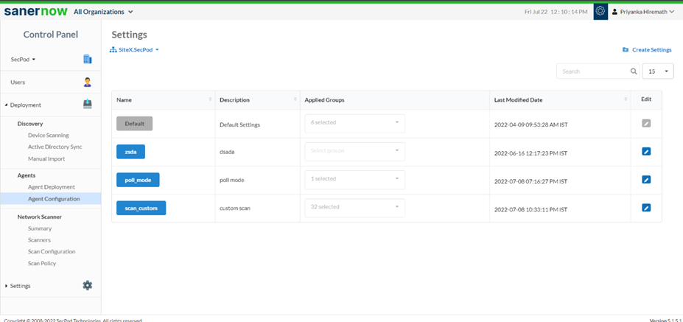Open Network Scanner Summary page
Viewport: 683px width, 322px height.
(40, 228)
